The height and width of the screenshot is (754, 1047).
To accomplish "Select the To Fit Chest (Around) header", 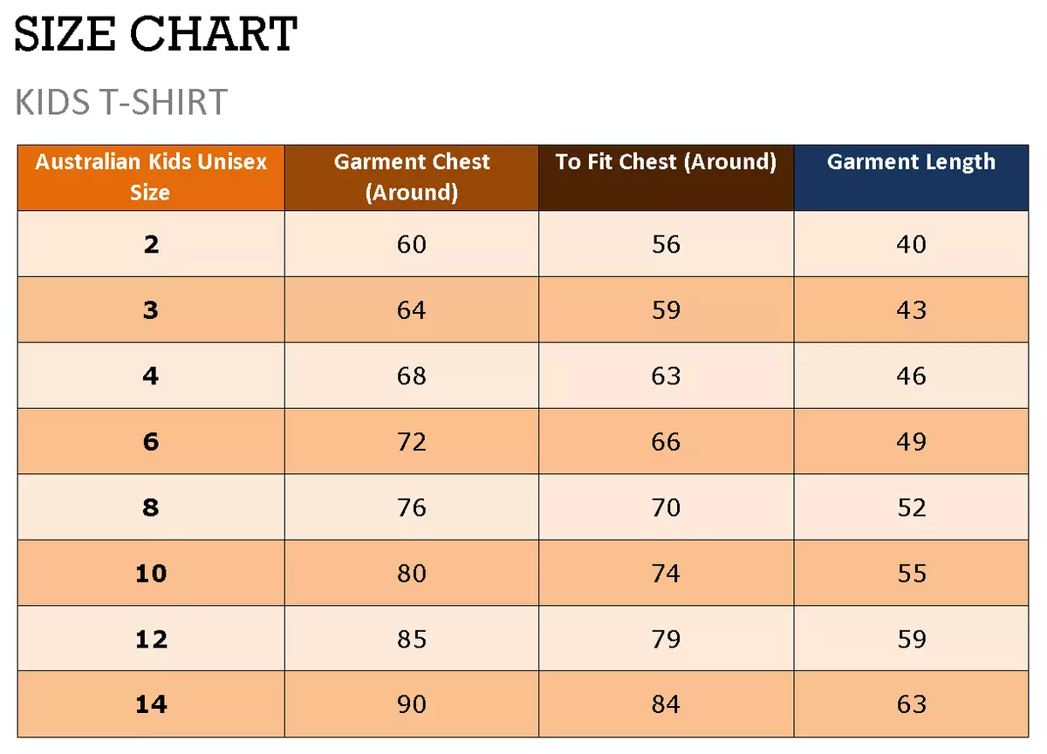I will pyautogui.click(x=667, y=178).
